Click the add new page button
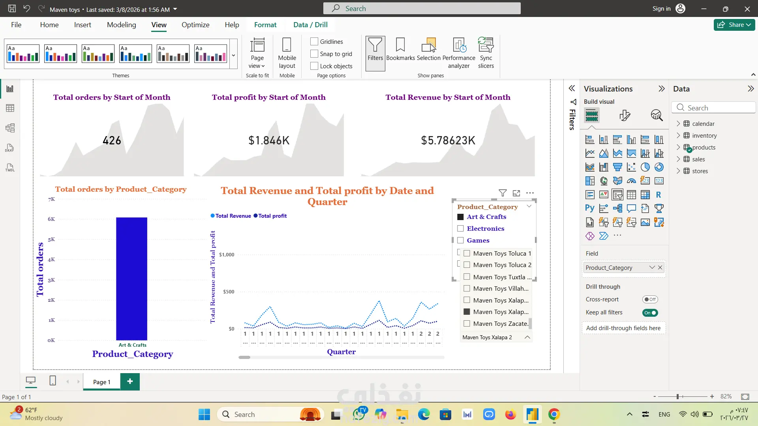This screenshot has height=426, width=758. pyautogui.click(x=130, y=381)
